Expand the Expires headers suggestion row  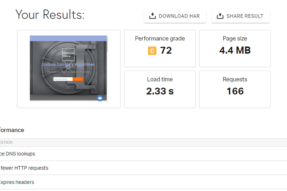tap(17, 182)
